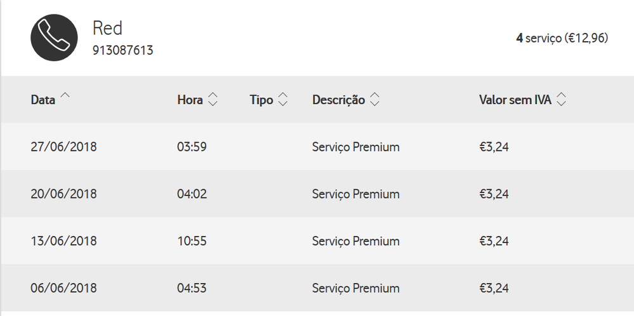Select the 27/06/2018 date entry

(64, 147)
